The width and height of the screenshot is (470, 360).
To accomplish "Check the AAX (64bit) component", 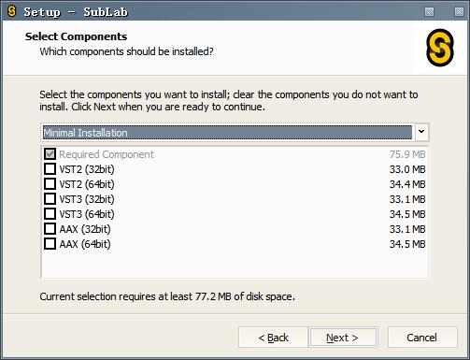I will (x=50, y=244).
